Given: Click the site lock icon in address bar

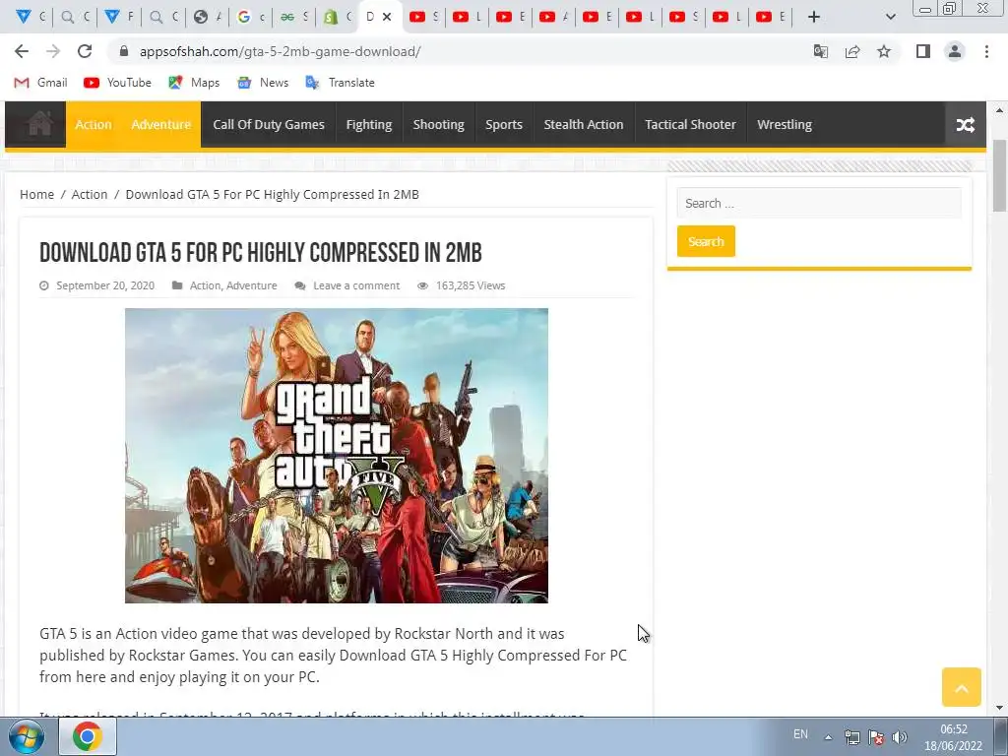Looking at the screenshot, I should pyautogui.click(x=124, y=51).
